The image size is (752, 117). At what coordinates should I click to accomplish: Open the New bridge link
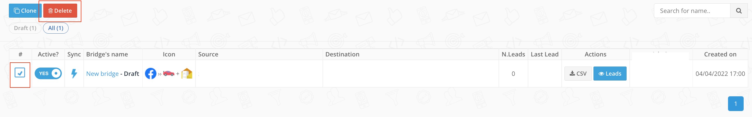[x=102, y=74]
